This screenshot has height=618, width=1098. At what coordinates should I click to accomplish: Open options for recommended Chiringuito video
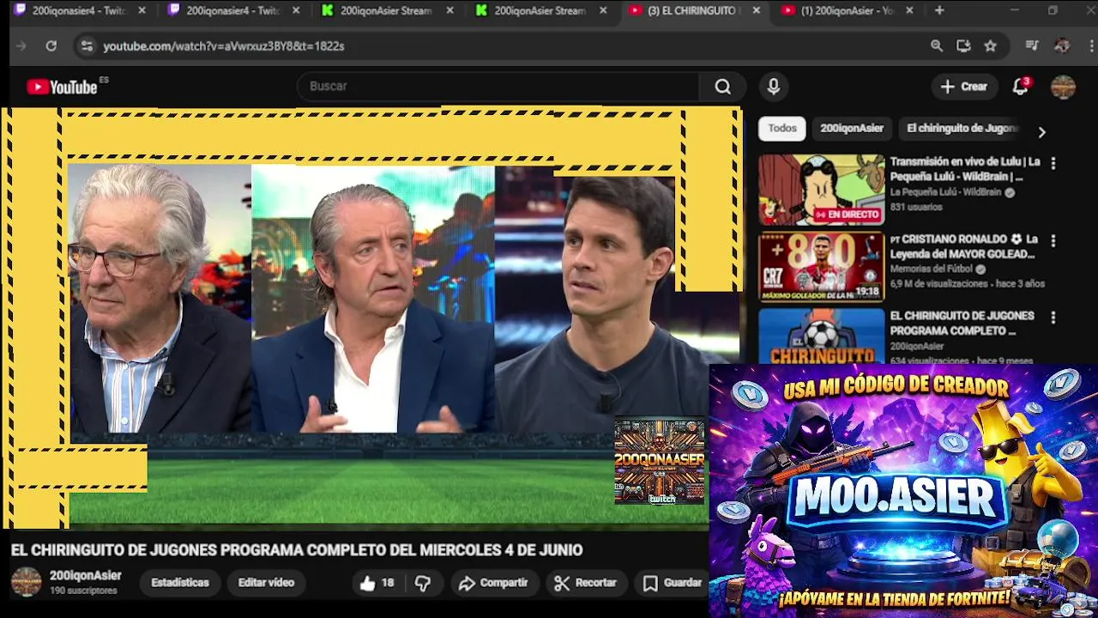coord(1053,318)
